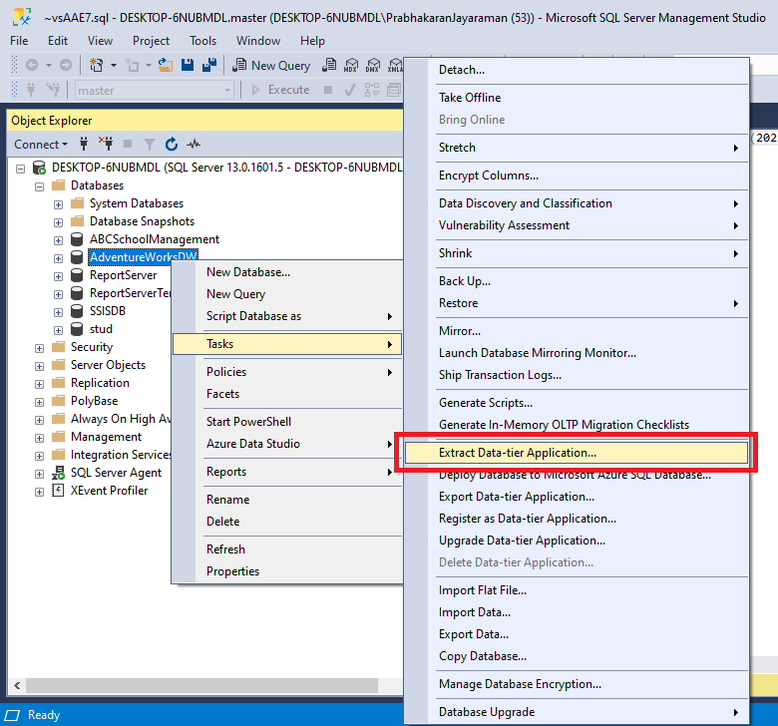The height and width of the screenshot is (726, 778).
Task: Click the MDX query toolbar icon
Action: pos(351,65)
